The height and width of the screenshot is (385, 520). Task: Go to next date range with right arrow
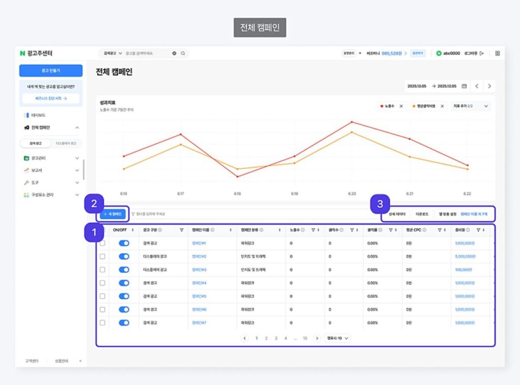point(489,86)
